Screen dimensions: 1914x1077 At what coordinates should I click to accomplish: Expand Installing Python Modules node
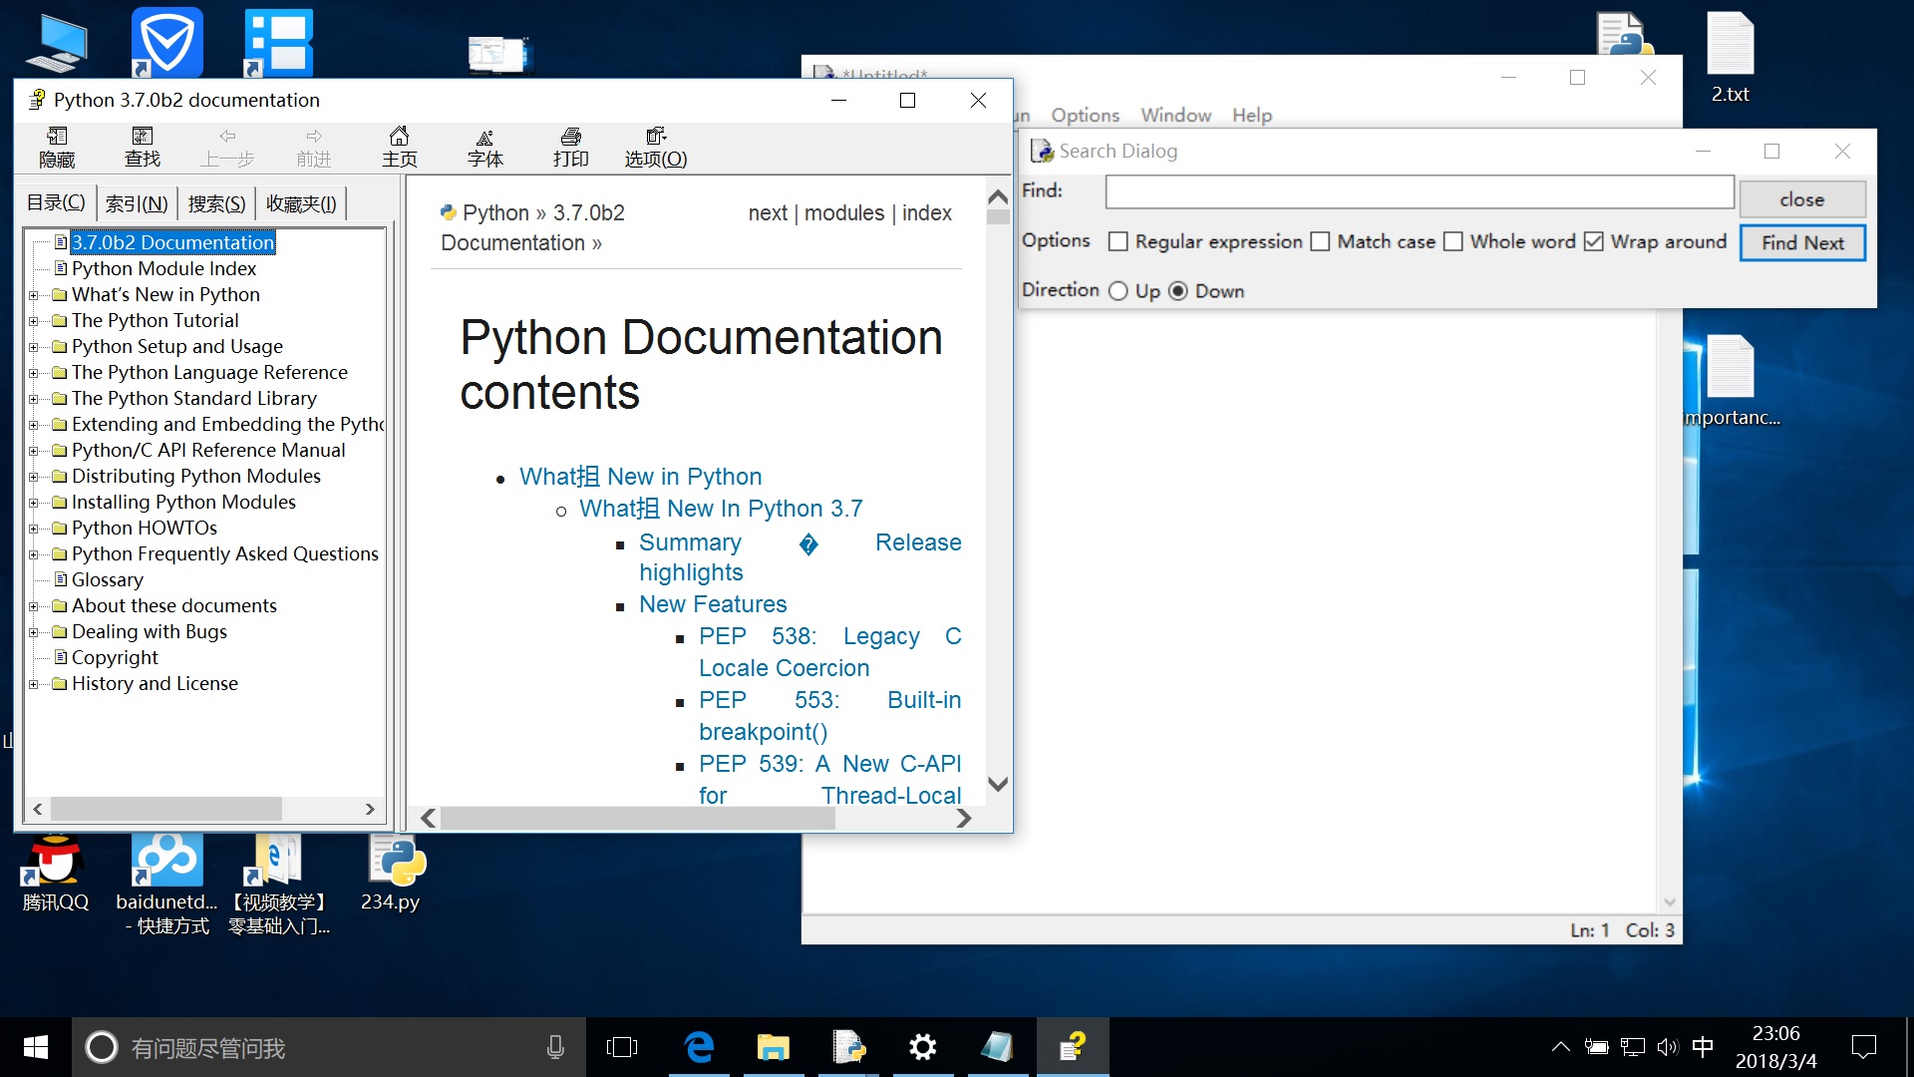click(x=34, y=503)
